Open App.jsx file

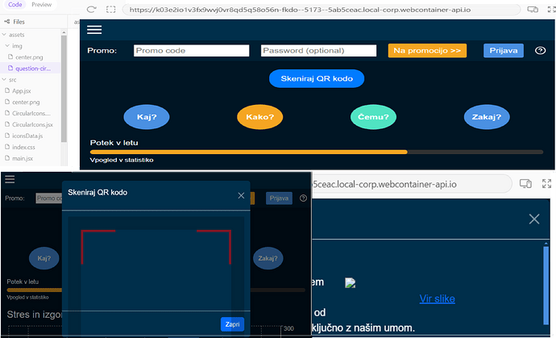click(x=21, y=91)
